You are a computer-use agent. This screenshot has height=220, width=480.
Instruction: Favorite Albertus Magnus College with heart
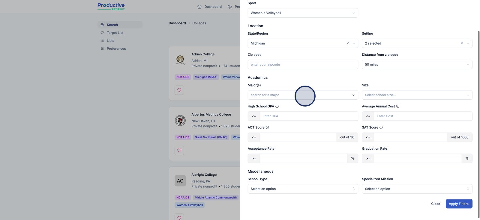pos(179,150)
